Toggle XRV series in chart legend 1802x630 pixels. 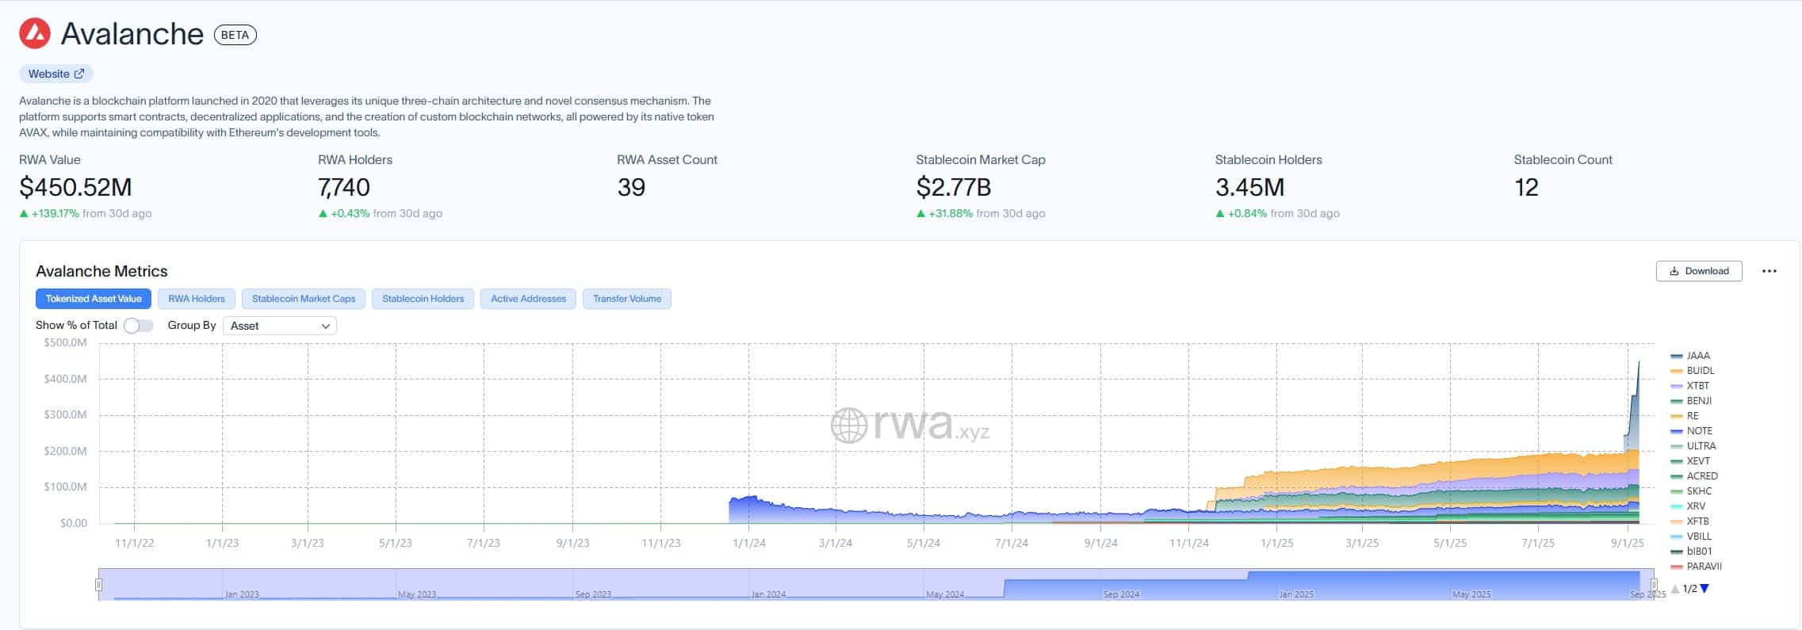[1688, 506]
